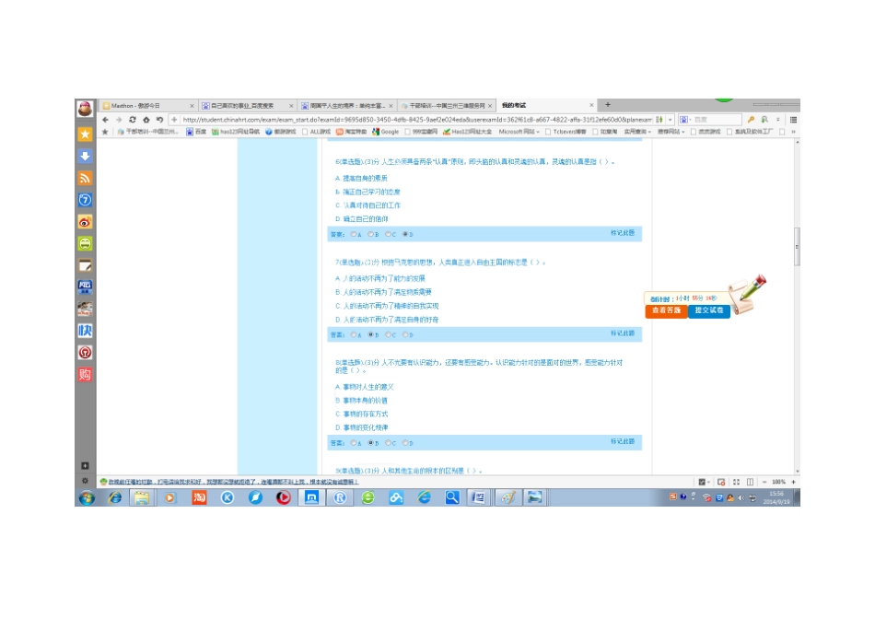Select answer A for question 6
Image resolution: width=875 pixels, height=619 pixels.
(354, 234)
